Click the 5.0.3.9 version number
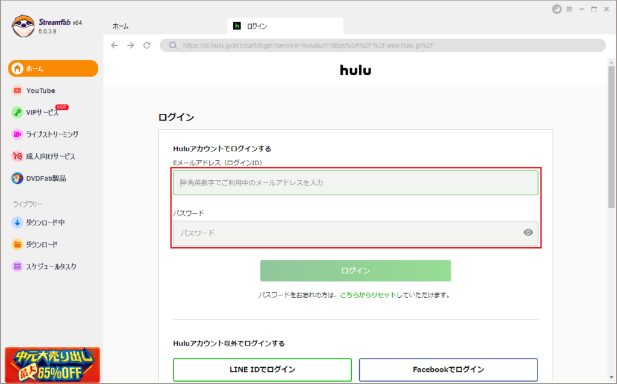617x384 pixels. 47,31
